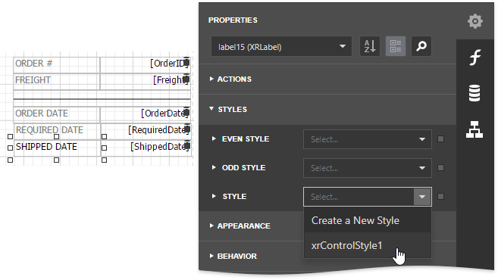This screenshot has width=498, height=280.
Task: Click the Even Style property marker square
Action: click(440, 139)
